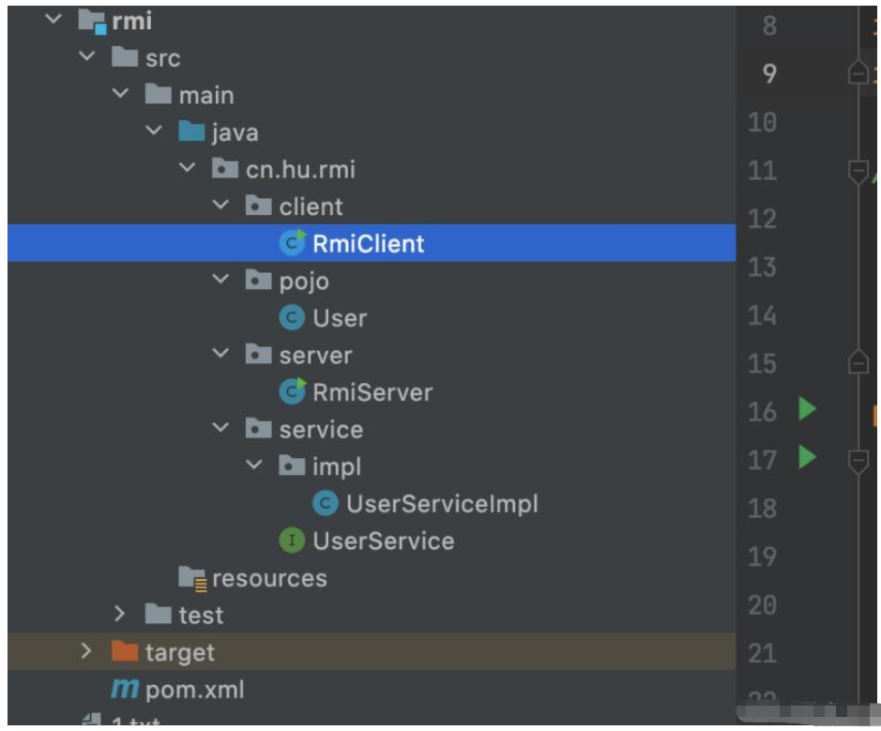Toggle the code fold marker on line 9

pos(858,72)
